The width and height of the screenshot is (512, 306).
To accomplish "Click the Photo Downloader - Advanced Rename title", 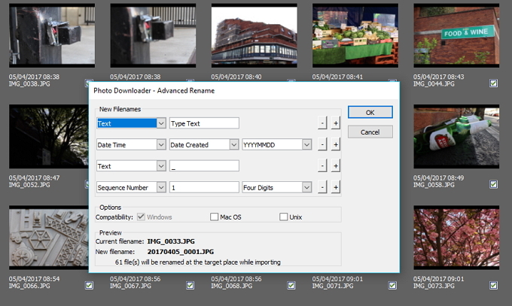I will (x=154, y=91).
